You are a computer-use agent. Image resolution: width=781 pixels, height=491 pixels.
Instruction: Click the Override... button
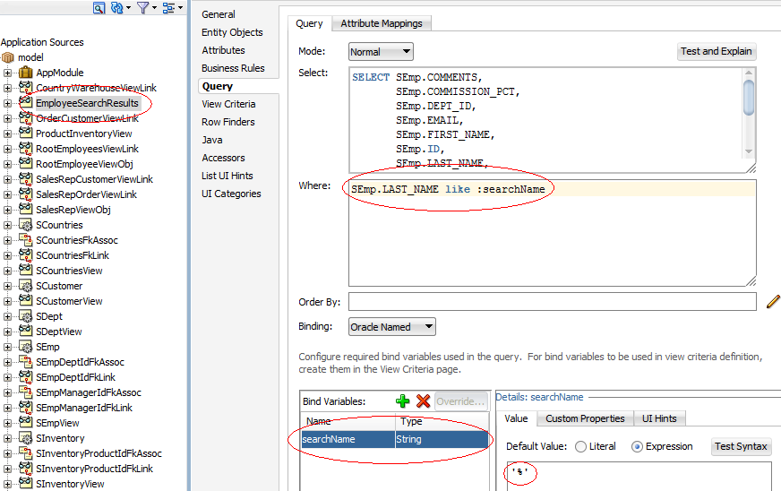coord(460,401)
